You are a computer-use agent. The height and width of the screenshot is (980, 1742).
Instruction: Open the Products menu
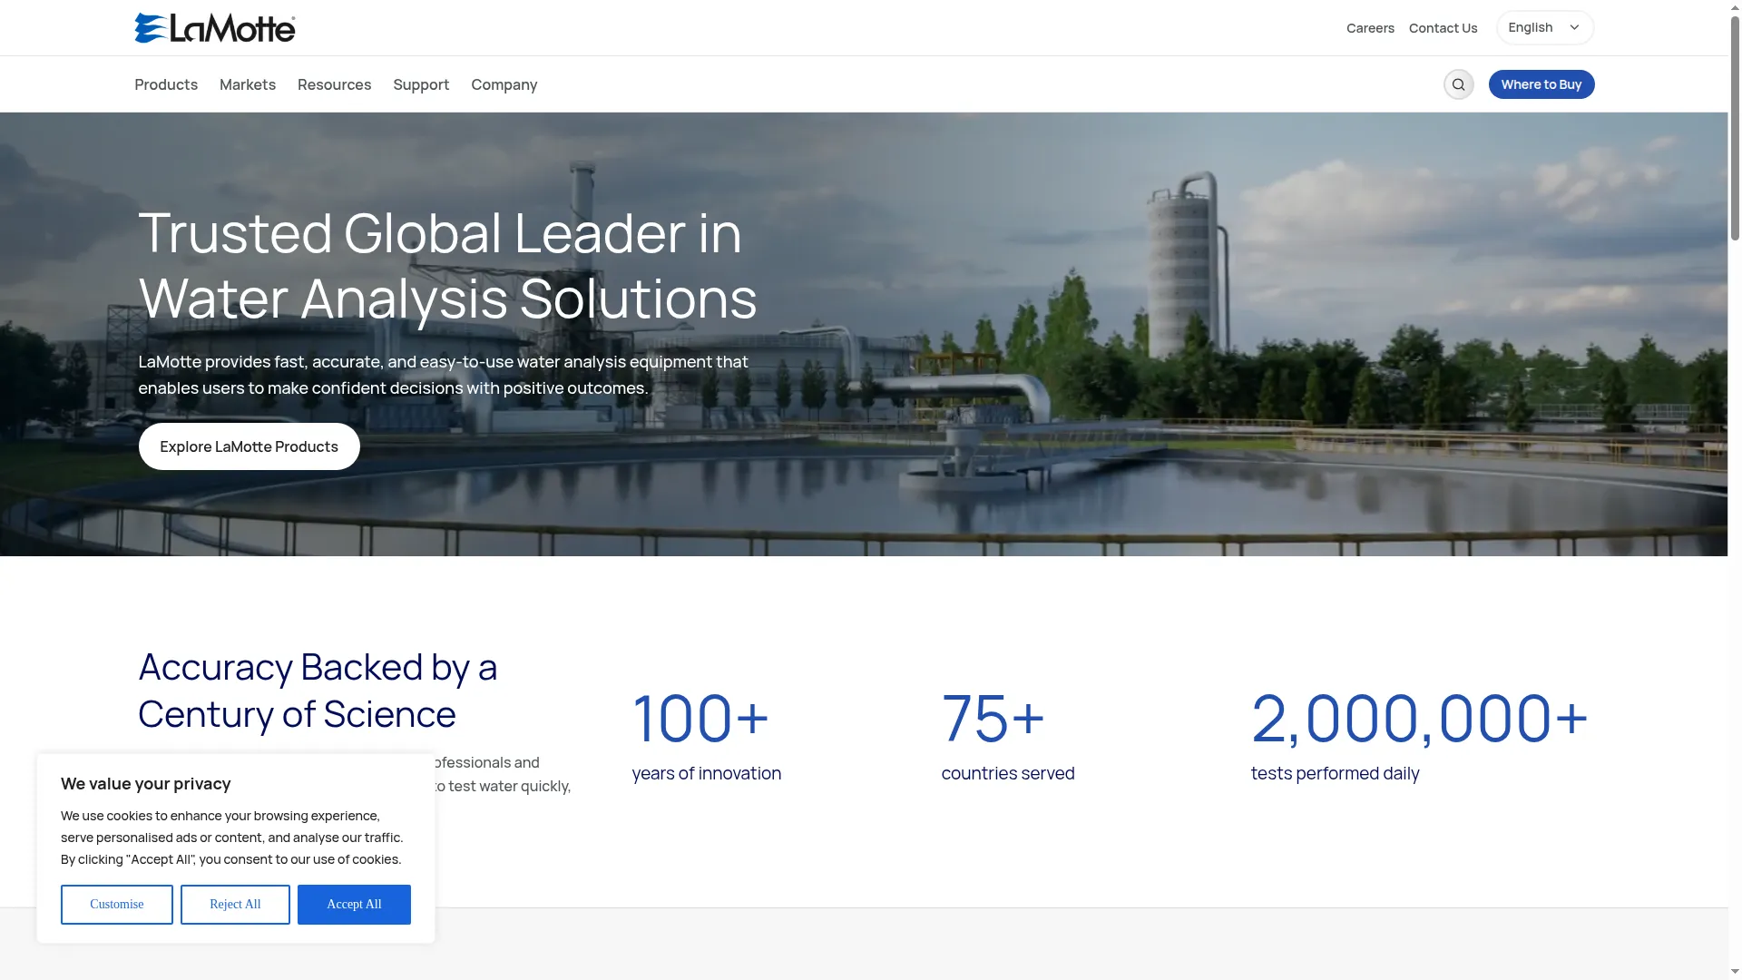click(x=166, y=84)
